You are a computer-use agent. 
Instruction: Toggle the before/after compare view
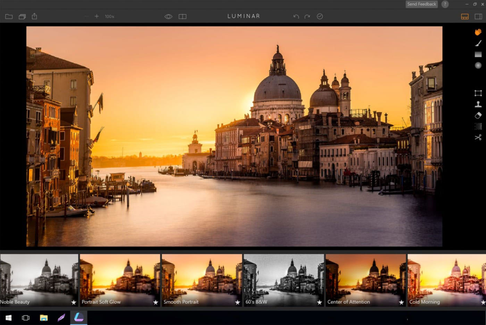click(x=182, y=16)
